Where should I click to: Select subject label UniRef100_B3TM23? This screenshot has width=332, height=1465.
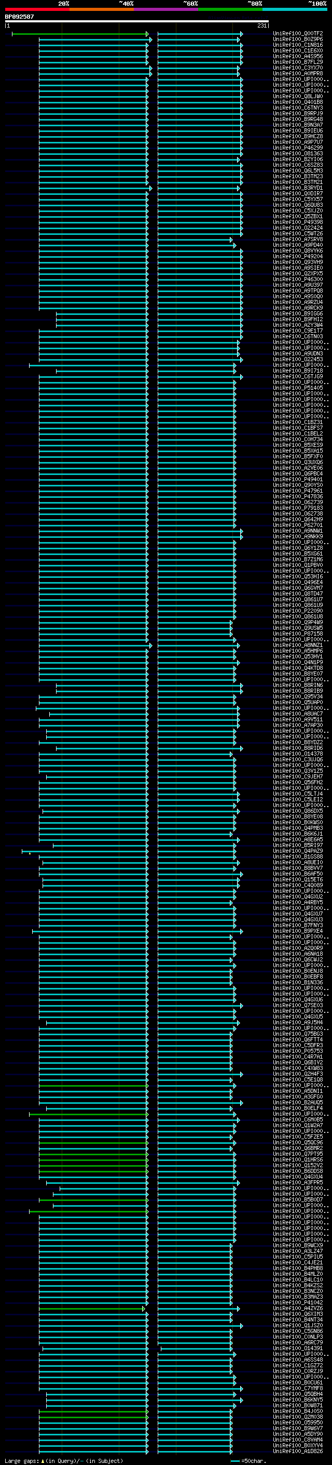298,176
